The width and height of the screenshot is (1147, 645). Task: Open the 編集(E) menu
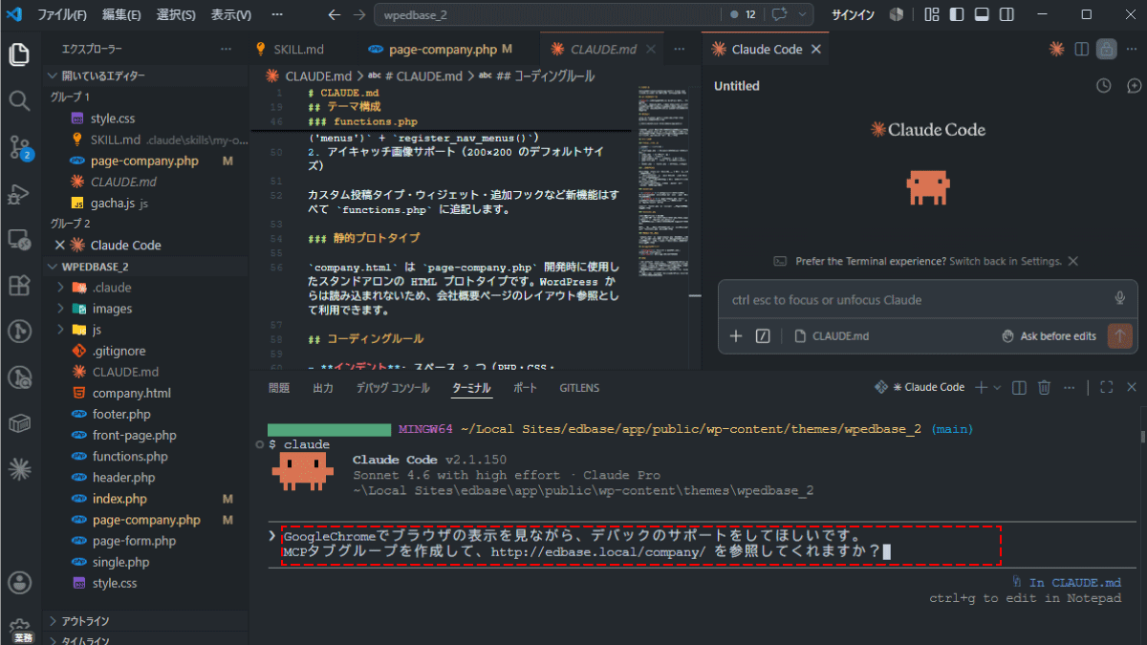tap(121, 14)
